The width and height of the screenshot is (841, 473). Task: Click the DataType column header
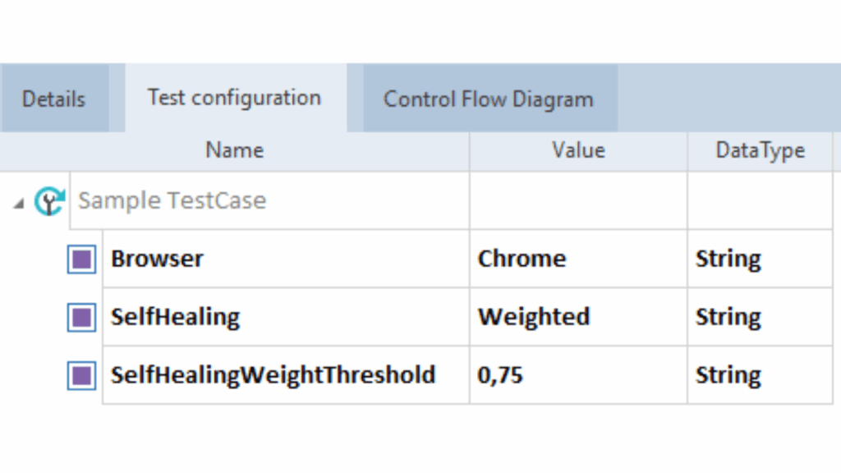[760, 150]
